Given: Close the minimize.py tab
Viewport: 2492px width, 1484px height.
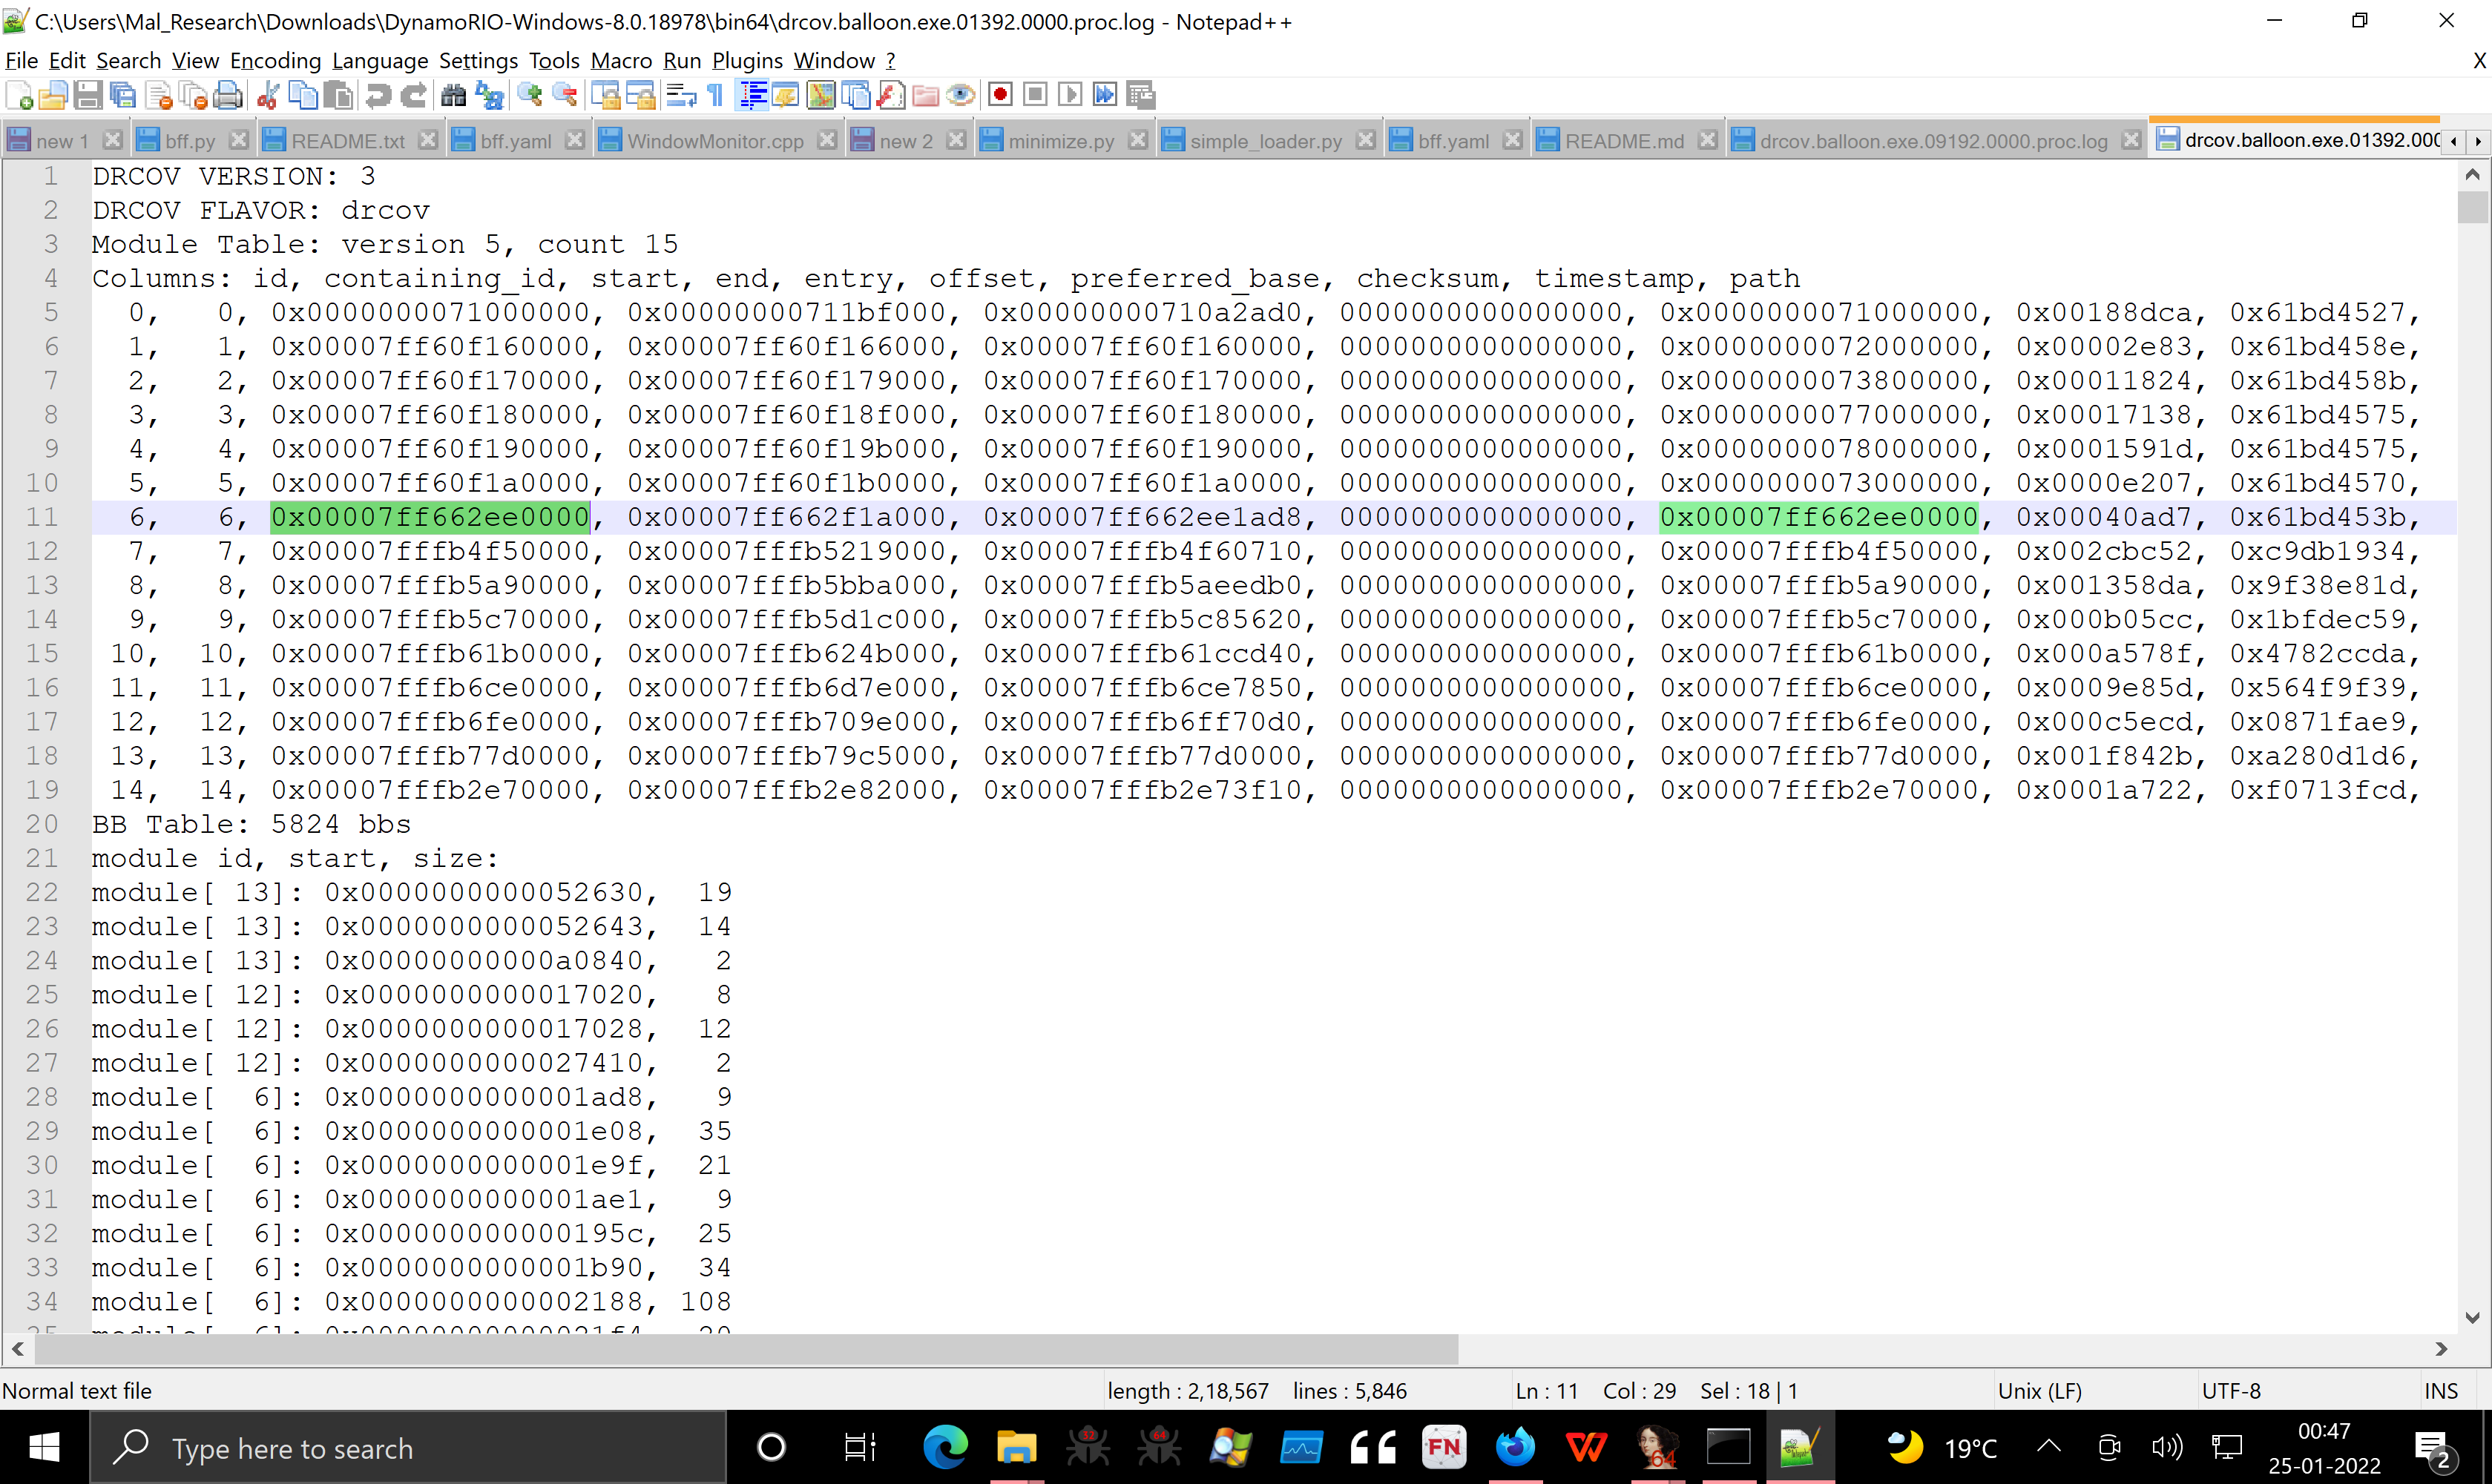Looking at the screenshot, I should tap(1139, 140).
